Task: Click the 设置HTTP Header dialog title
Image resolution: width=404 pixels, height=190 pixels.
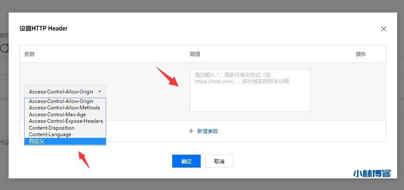Action: point(43,28)
